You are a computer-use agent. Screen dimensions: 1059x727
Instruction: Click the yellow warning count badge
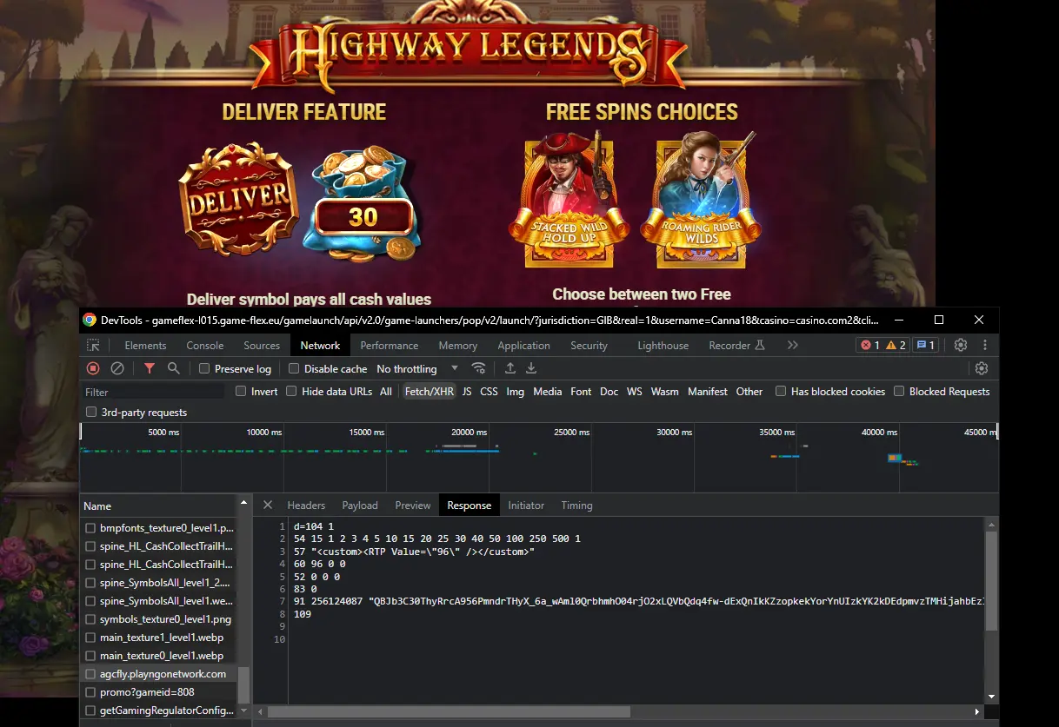[896, 345]
